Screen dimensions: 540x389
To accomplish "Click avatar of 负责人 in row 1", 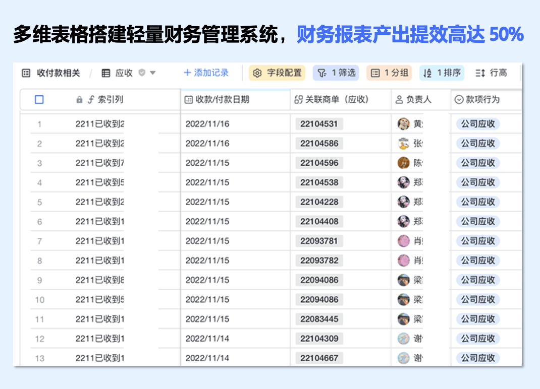I will (403, 124).
